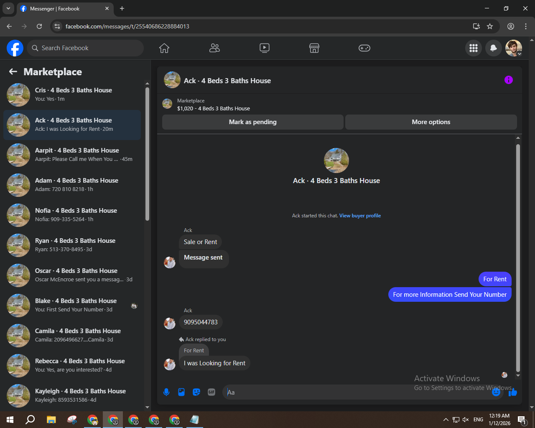This screenshot has width=535, height=428.
Task: Open the Ryan 4 Beds 3 Baths House chat
Action: point(72,245)
